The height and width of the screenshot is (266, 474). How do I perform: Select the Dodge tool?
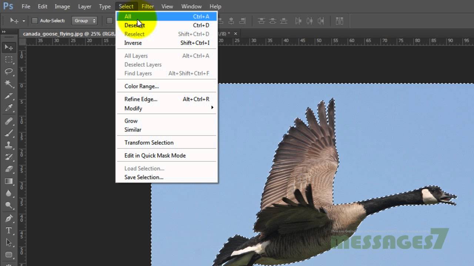click(9, 206)
